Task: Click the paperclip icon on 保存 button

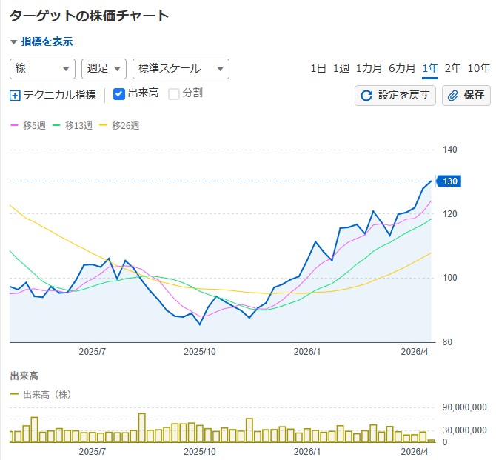Action: tap(453, 95)
